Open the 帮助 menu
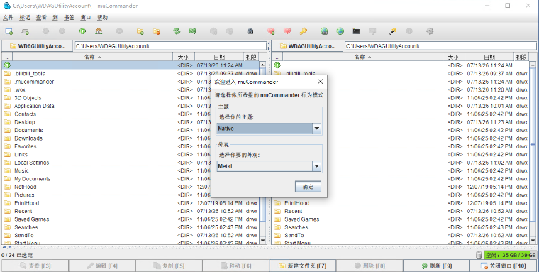 point(102,17)
